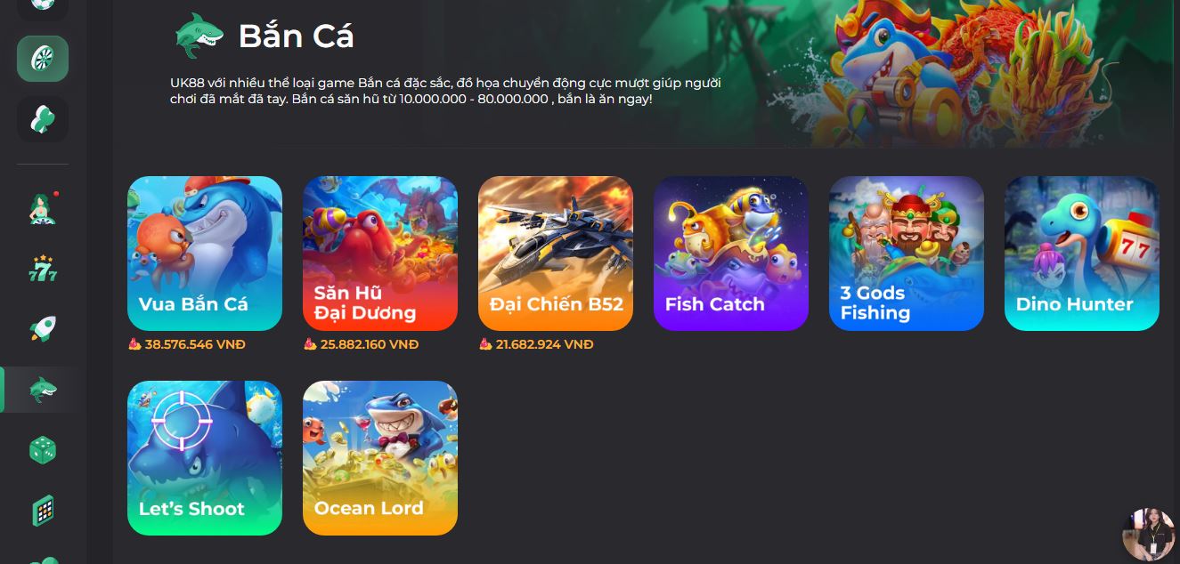Open the roulette wheel sidebar icon
Image resolution: width=1180 pixels, height=564 pixels.
pyautogui.click(x=43, y=59)
